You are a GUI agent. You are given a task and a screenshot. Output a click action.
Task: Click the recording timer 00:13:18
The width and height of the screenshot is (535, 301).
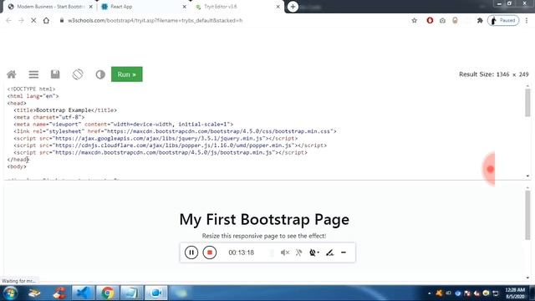tap(242, 253)
